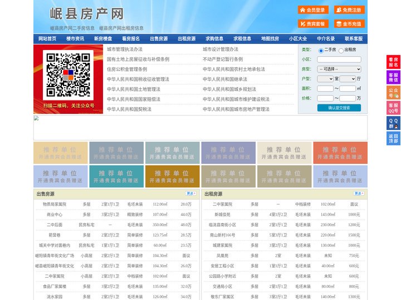Open the 楼市资讯 nav item
Screen dimensions: 401x300
[75, 39]
